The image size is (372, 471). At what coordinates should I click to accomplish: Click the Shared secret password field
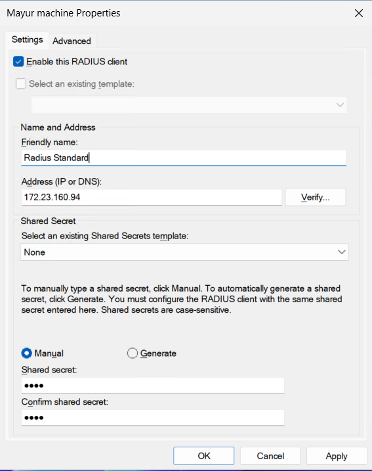(153, 386)
